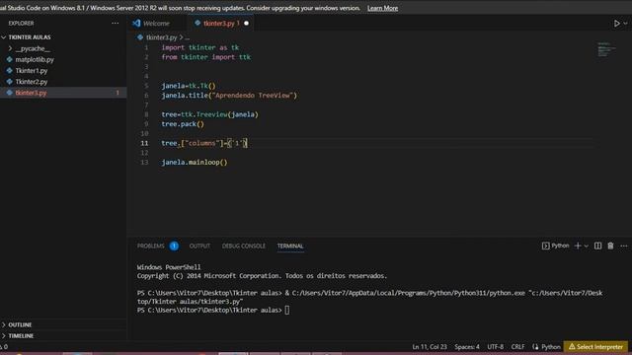Viewport: 632px width, 355px height.
Task: Open Explorer more actions ellipsis
Action: (116, 24)
